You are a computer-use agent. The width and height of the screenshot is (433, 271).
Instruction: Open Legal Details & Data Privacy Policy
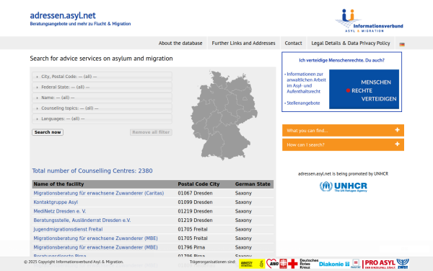[x=351, y=43]
